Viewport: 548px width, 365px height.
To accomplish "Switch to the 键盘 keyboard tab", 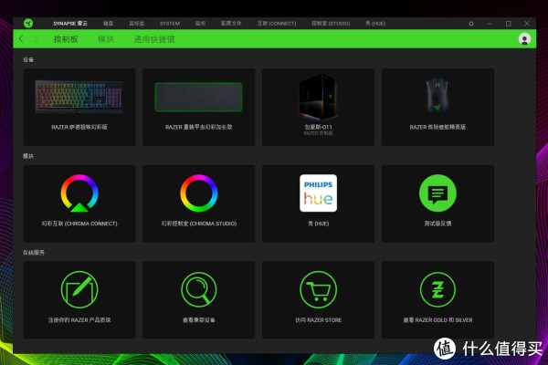I will [109, 24].
